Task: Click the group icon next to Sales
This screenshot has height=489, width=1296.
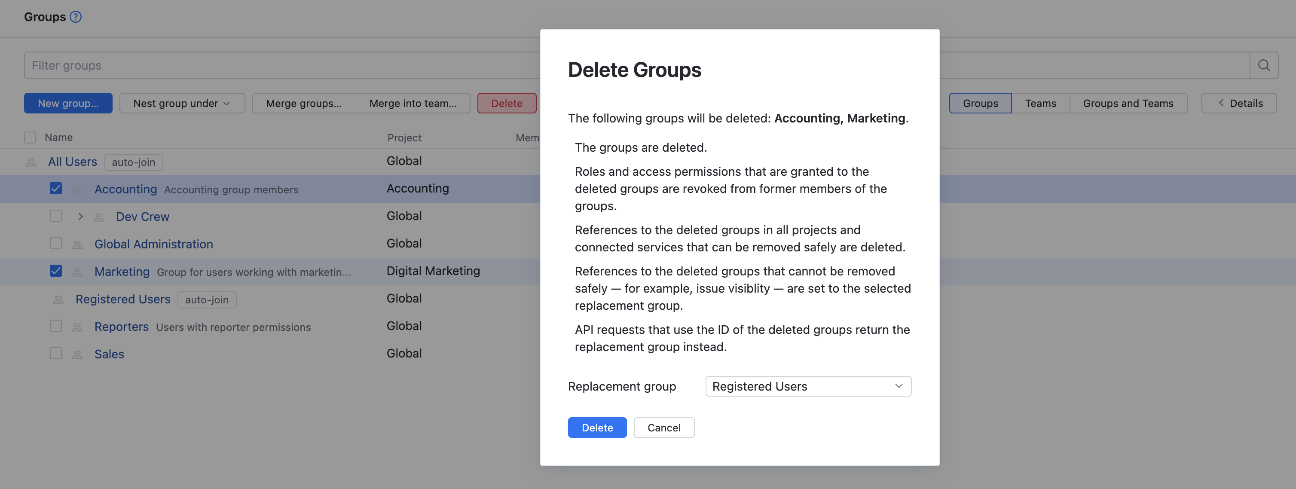Action: (77, 354)
